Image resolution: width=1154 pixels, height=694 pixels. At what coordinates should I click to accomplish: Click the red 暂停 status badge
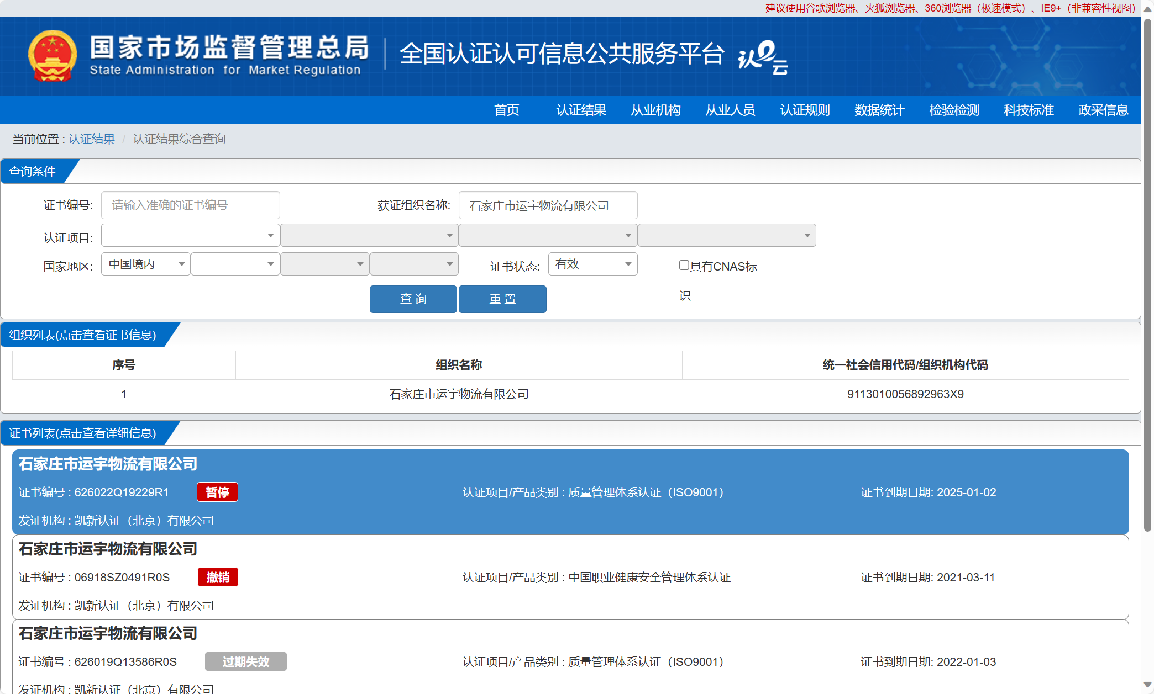(x=217, y=492)
